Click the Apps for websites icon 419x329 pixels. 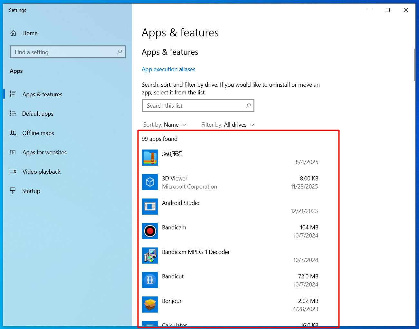tap(13, 152)
